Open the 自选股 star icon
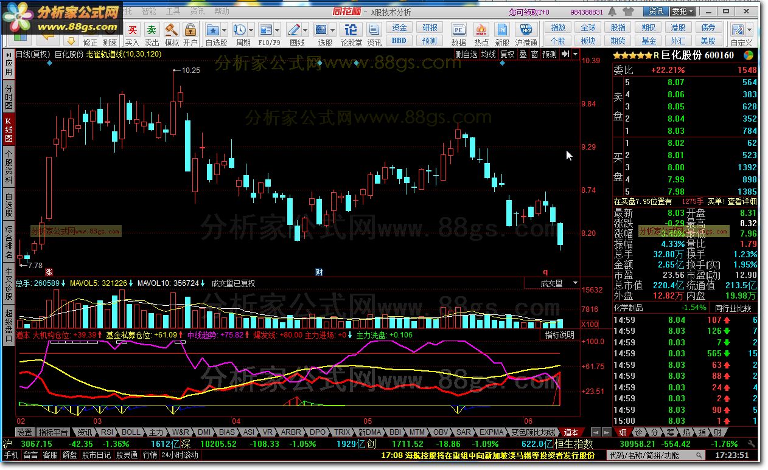Image resolution: width=768 pixels, height=470 pixels. [x=212, y=30]
